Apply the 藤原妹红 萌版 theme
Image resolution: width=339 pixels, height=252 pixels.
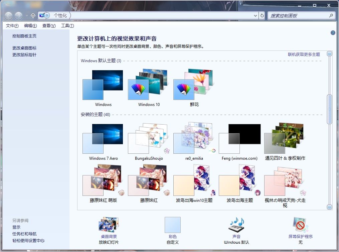pos(103,183)
